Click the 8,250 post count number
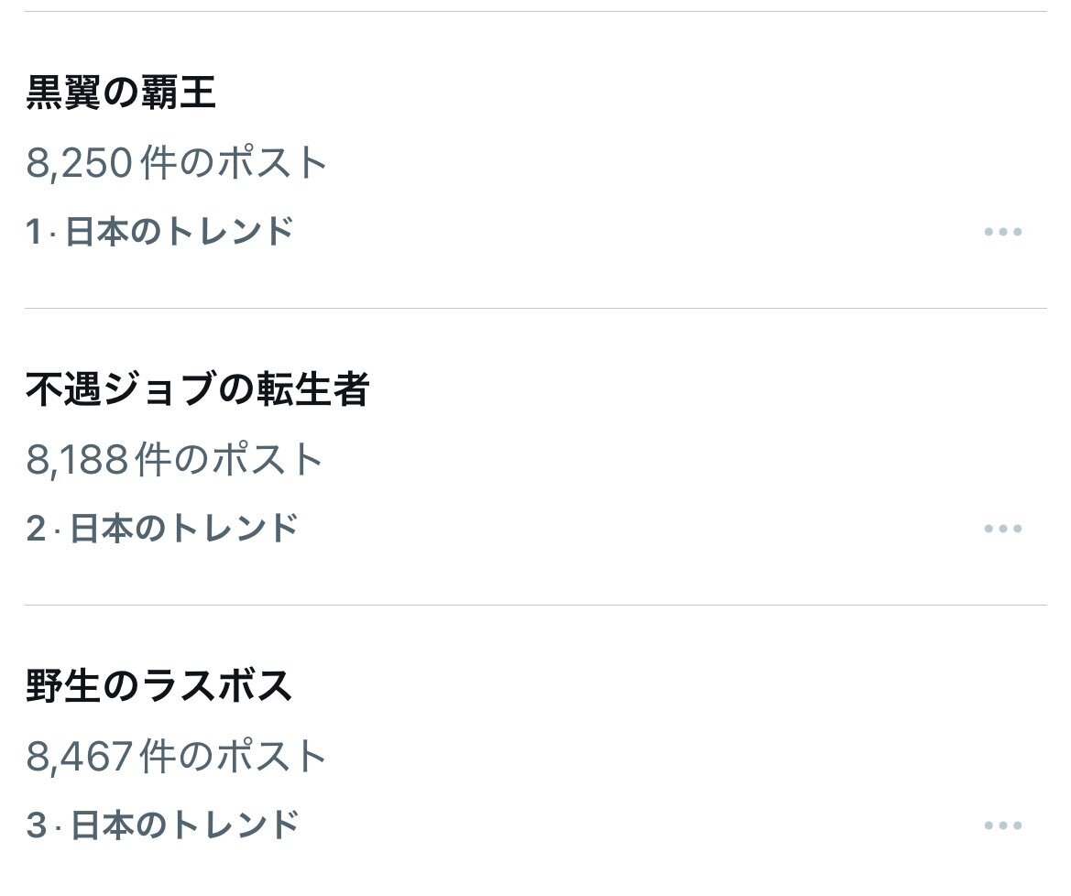 tap(81, 164)
